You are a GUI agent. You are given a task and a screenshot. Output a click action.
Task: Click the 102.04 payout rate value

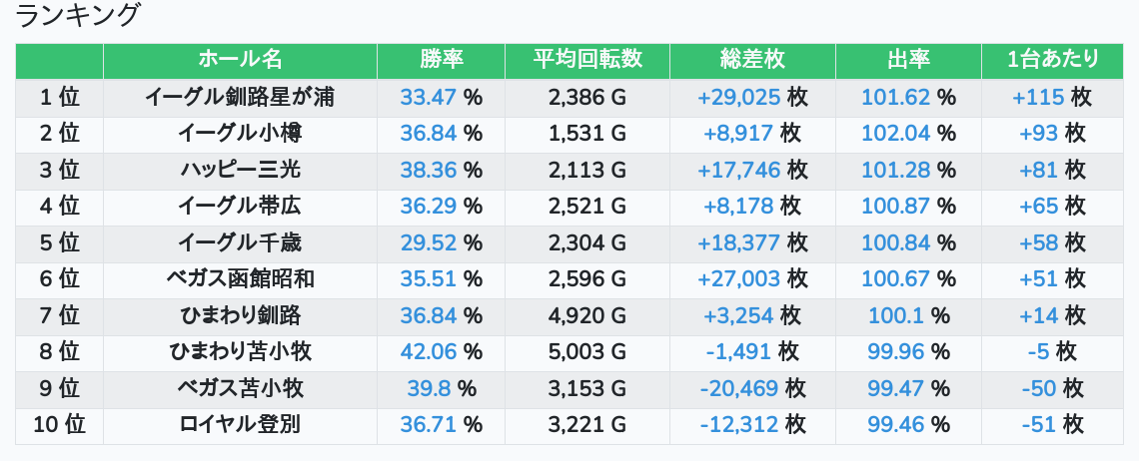tap(895, 134)
